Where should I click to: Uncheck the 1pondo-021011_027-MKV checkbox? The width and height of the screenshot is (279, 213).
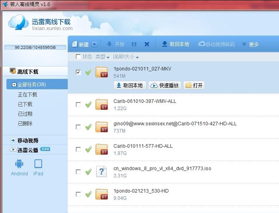(78, 72)
